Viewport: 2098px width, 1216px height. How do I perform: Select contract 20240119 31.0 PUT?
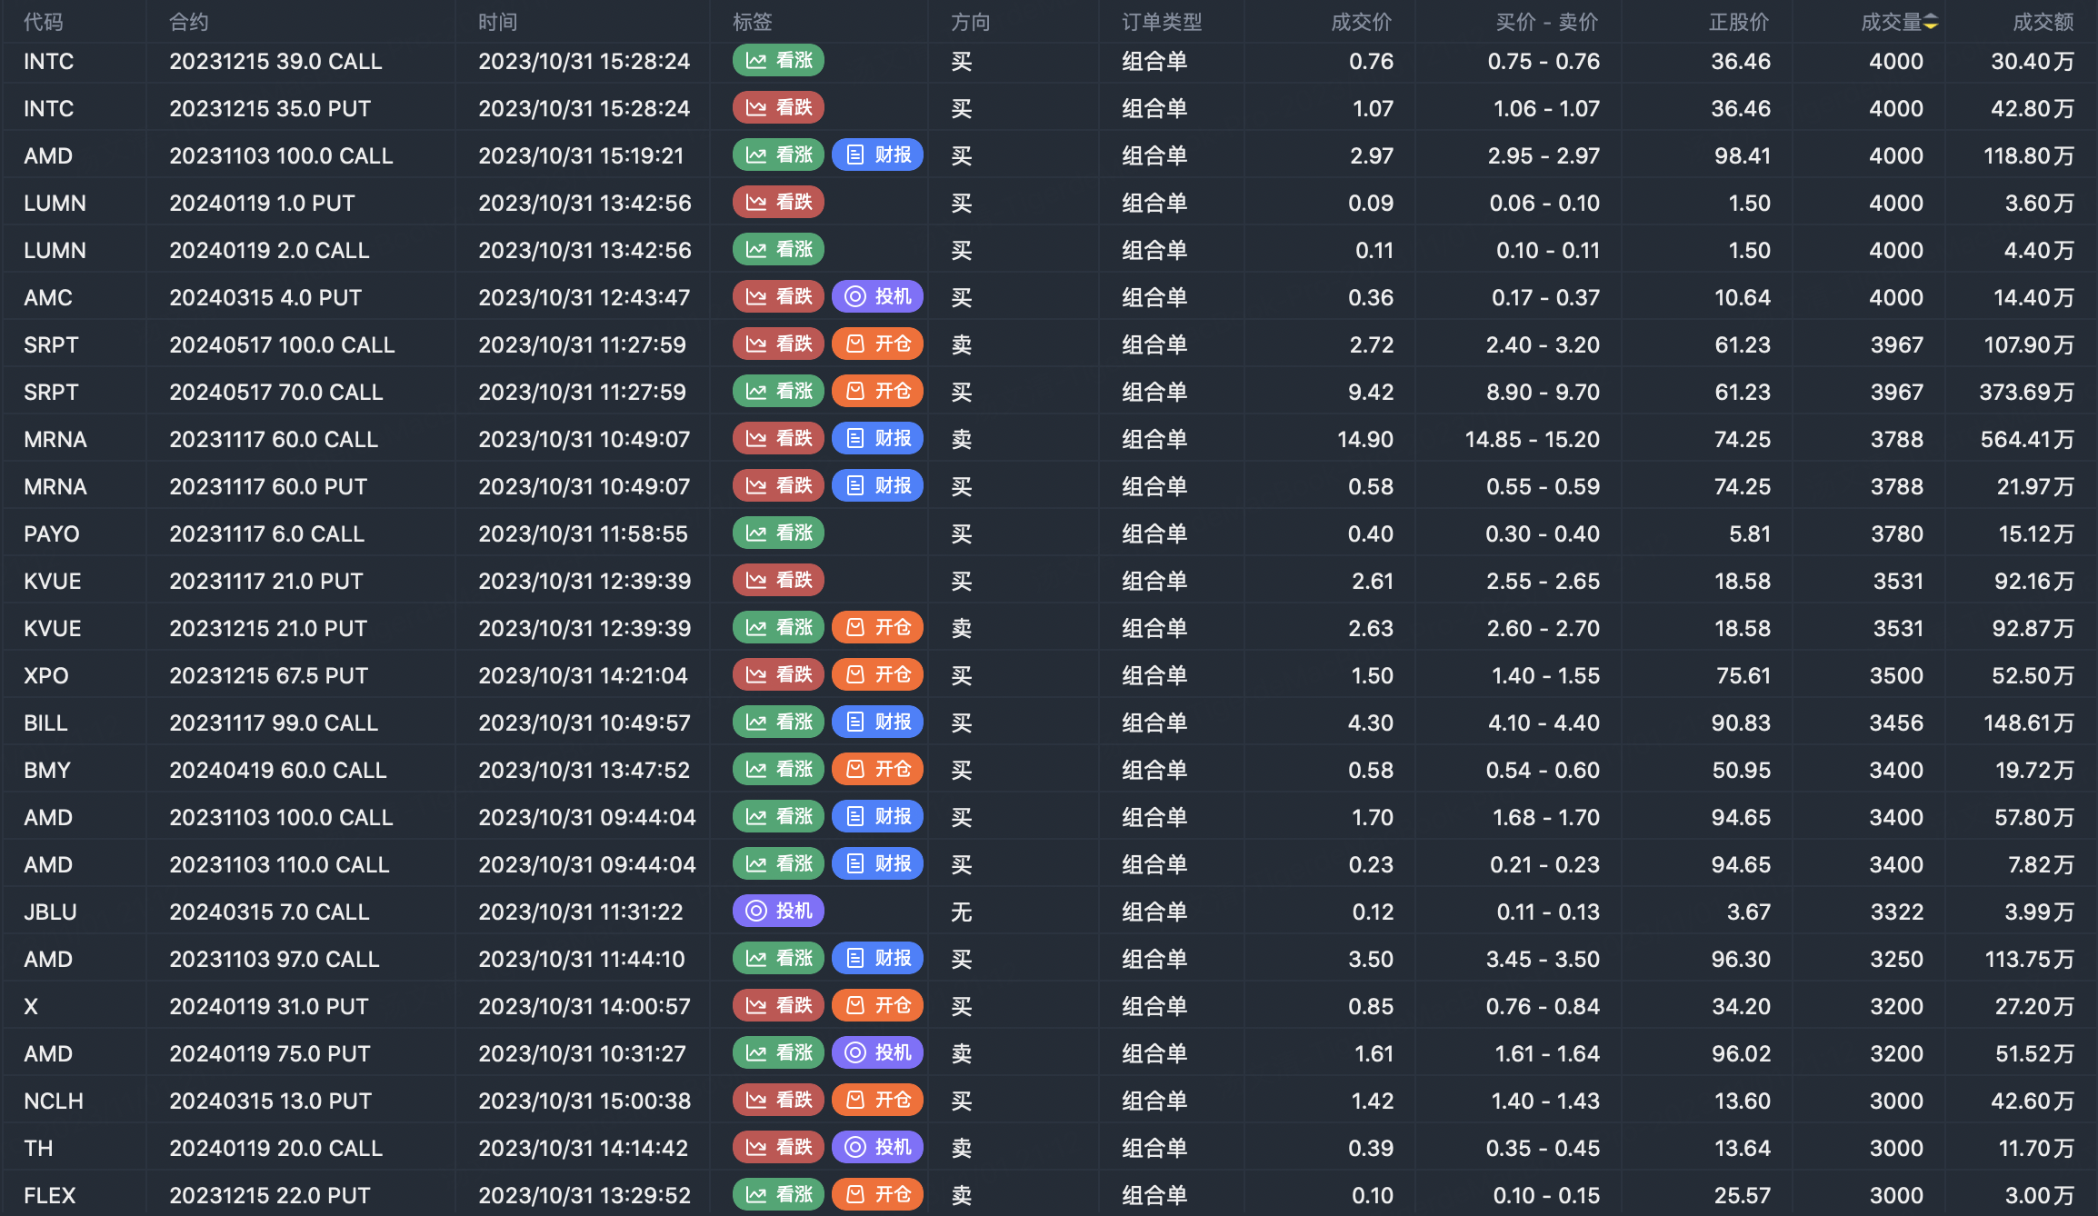click(269, 1006)
